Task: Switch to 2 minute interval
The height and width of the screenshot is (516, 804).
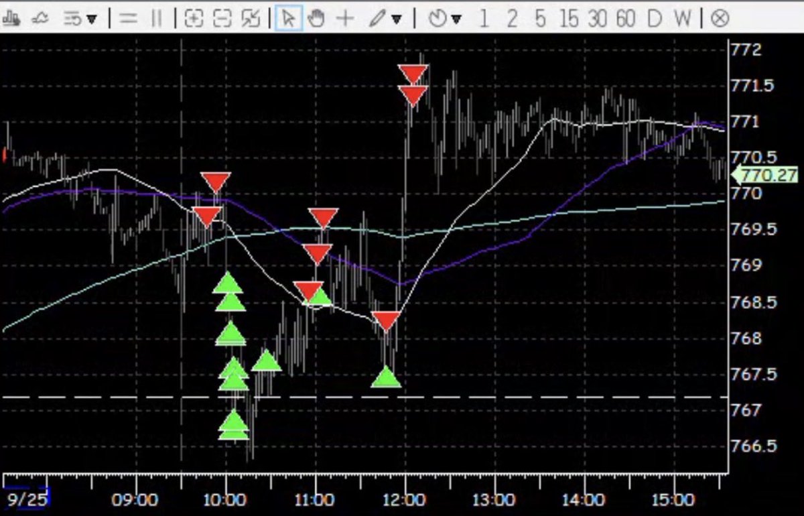Action: pyautogui.click(x=512, y=18)
